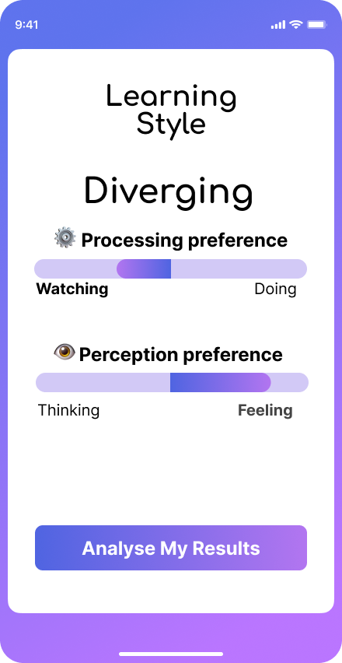Tap the 9:41 clock in status bar

[x=26, y=25]
